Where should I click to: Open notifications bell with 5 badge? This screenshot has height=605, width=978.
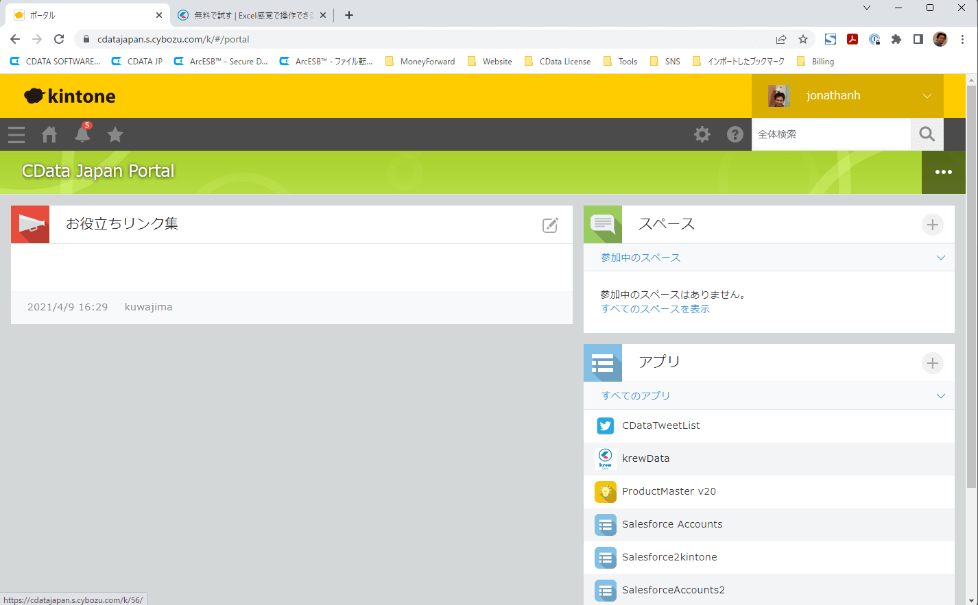82,134
